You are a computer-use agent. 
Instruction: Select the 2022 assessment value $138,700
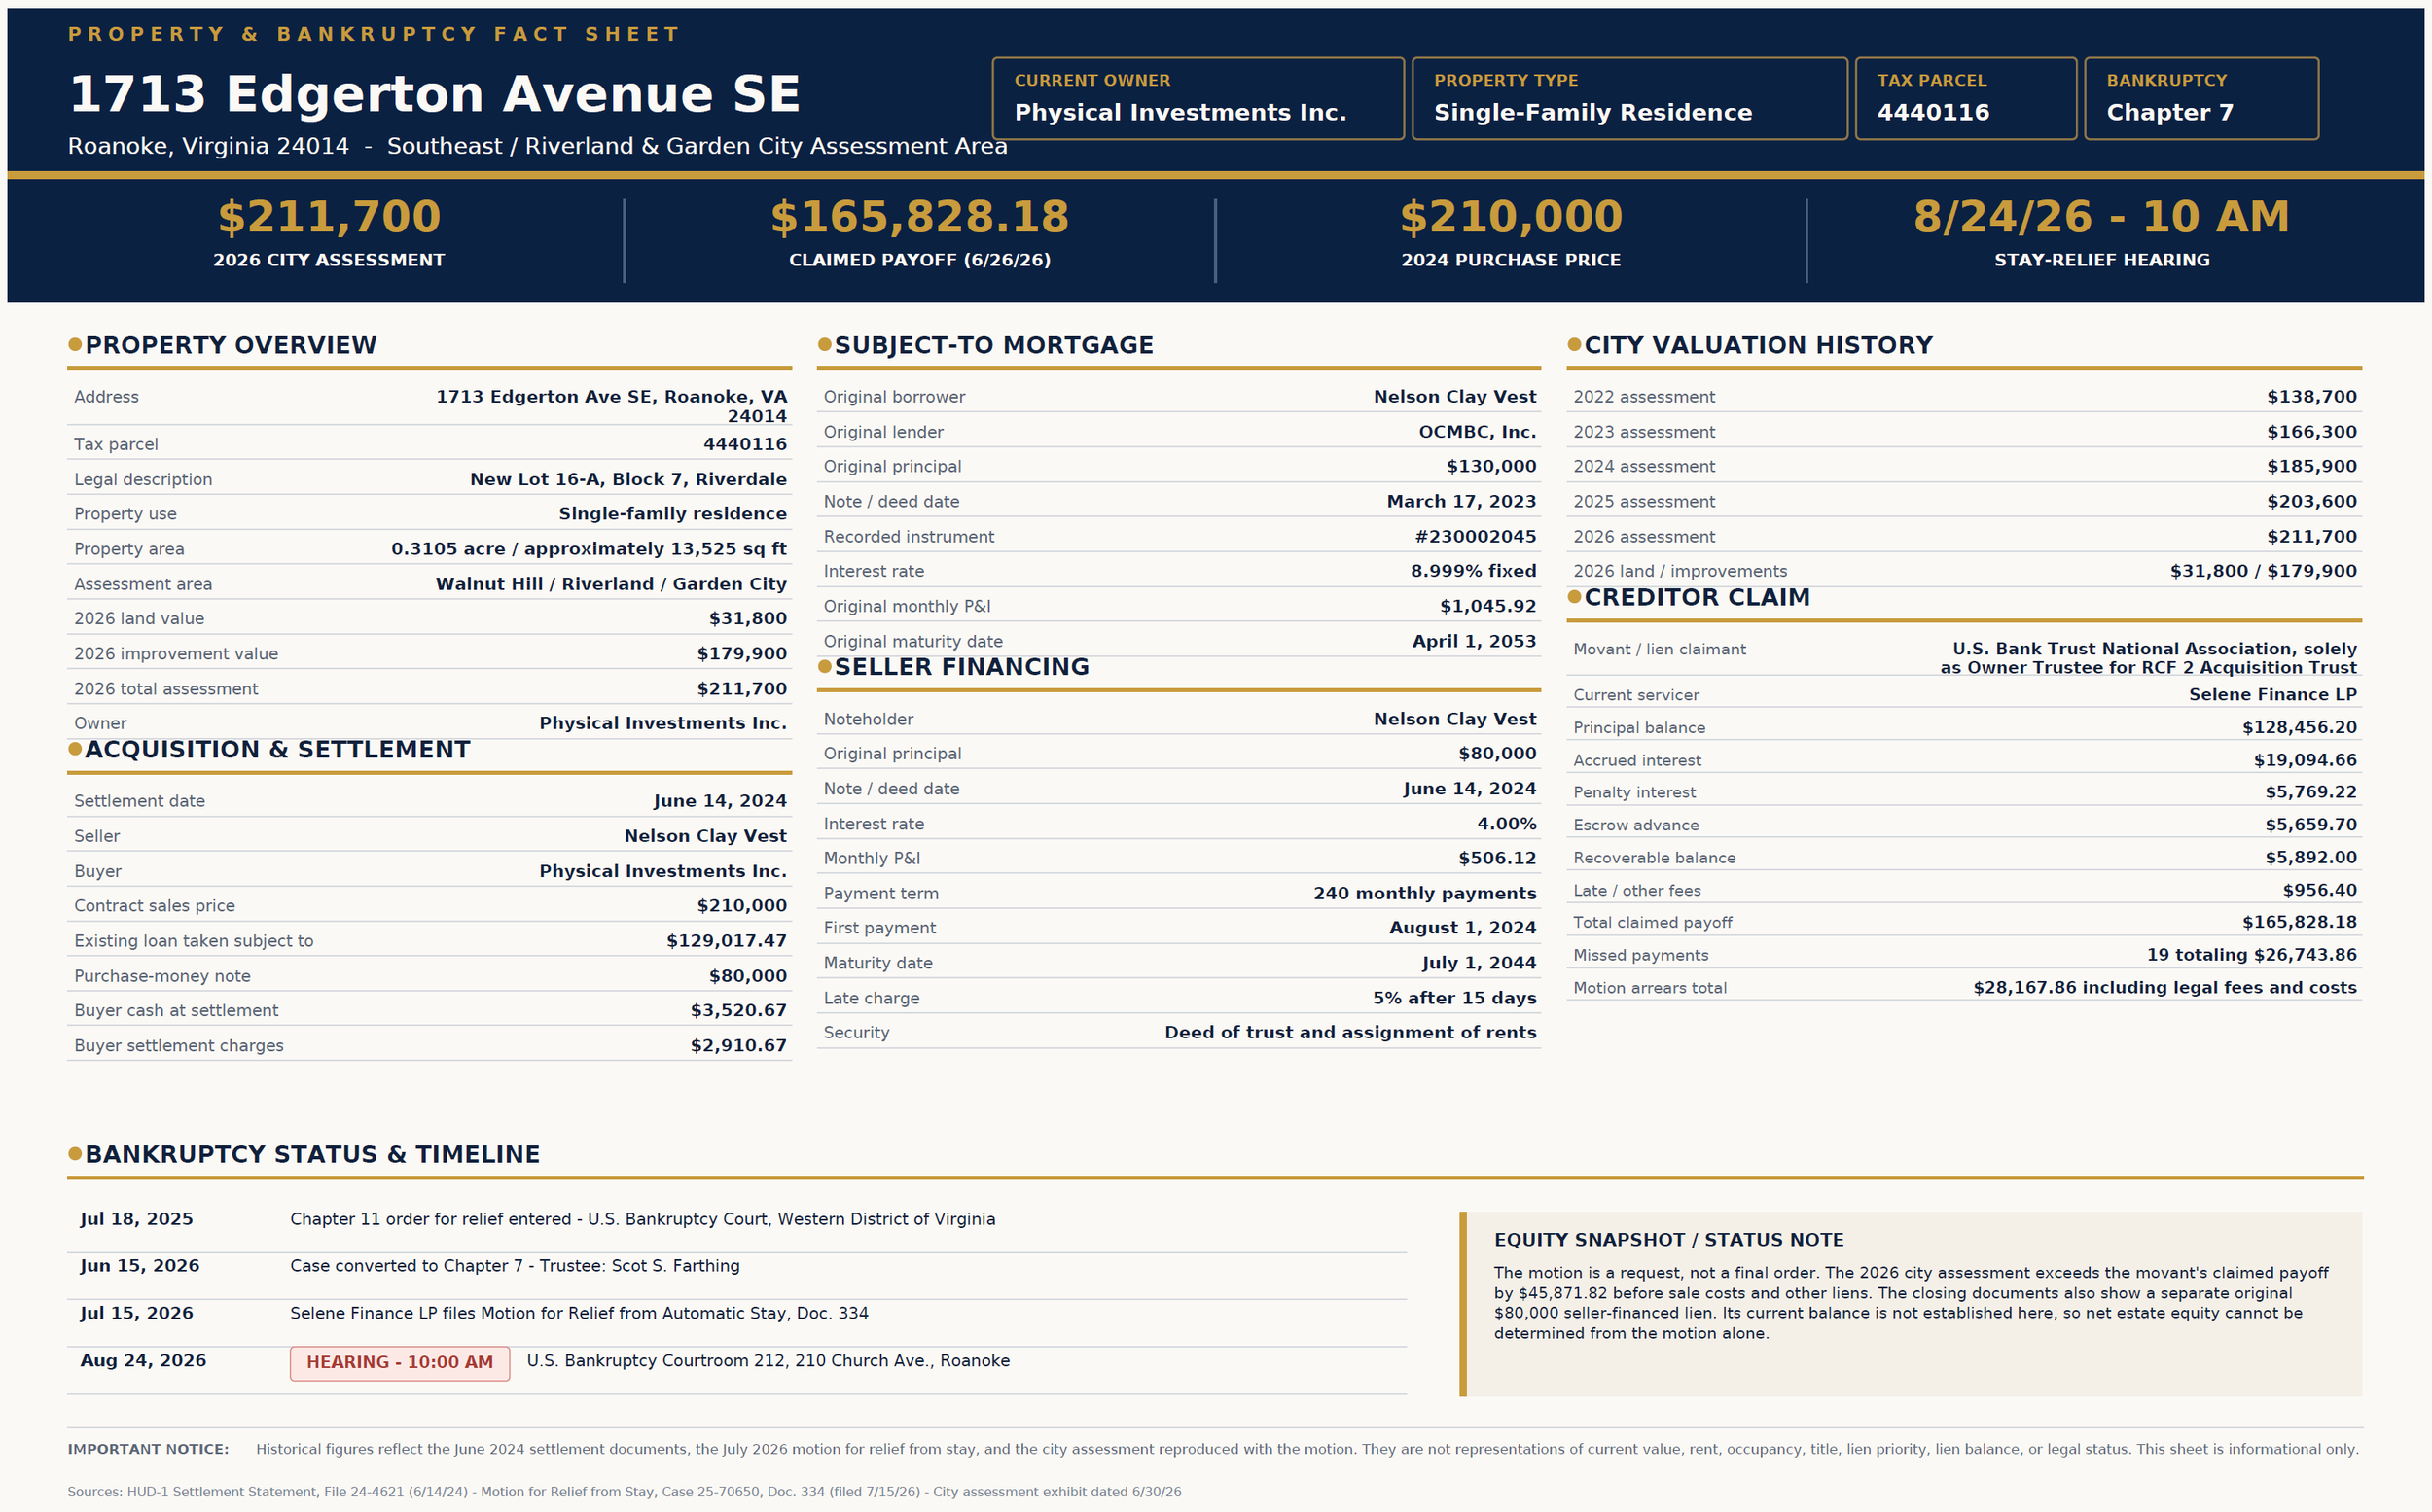pos(2311,397)
